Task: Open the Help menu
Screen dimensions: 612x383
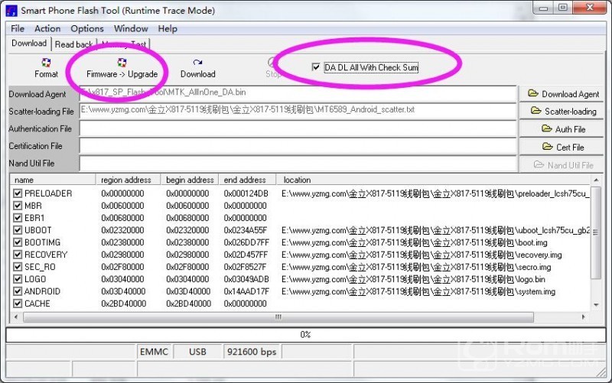Action: (168, 29)
